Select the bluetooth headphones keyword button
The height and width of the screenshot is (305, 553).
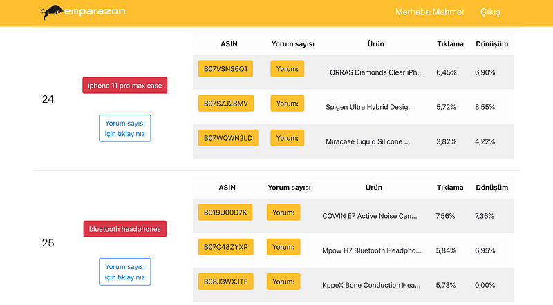coord(125,229)
